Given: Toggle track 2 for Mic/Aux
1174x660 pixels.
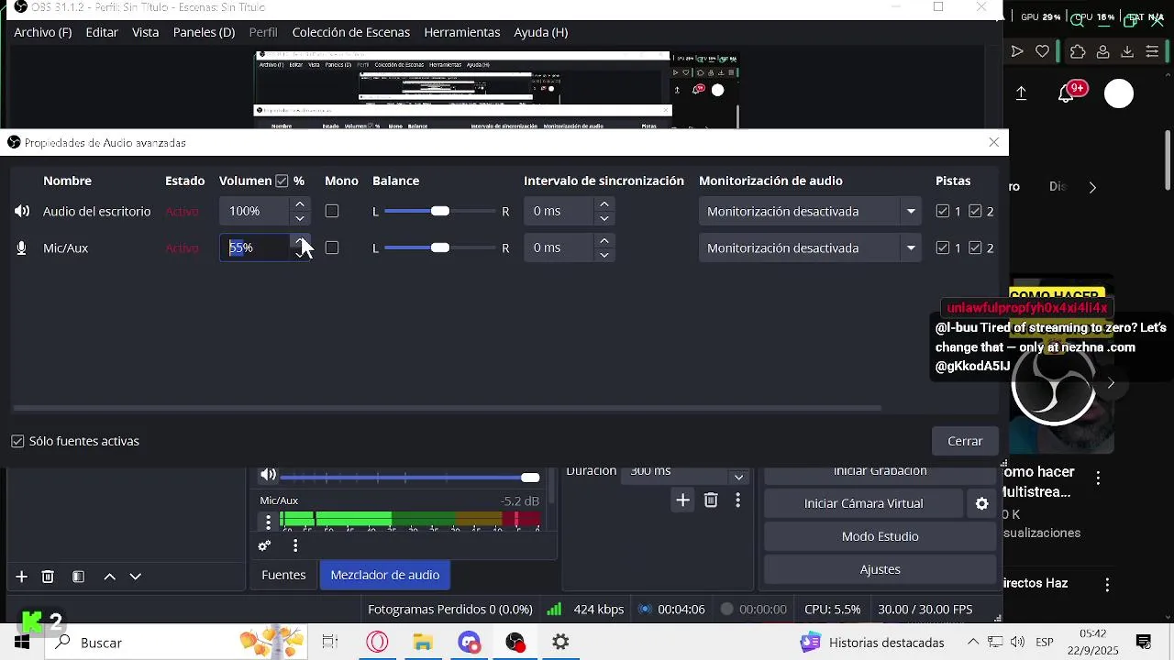Looking at the screenshot, I should coord(975,248).
